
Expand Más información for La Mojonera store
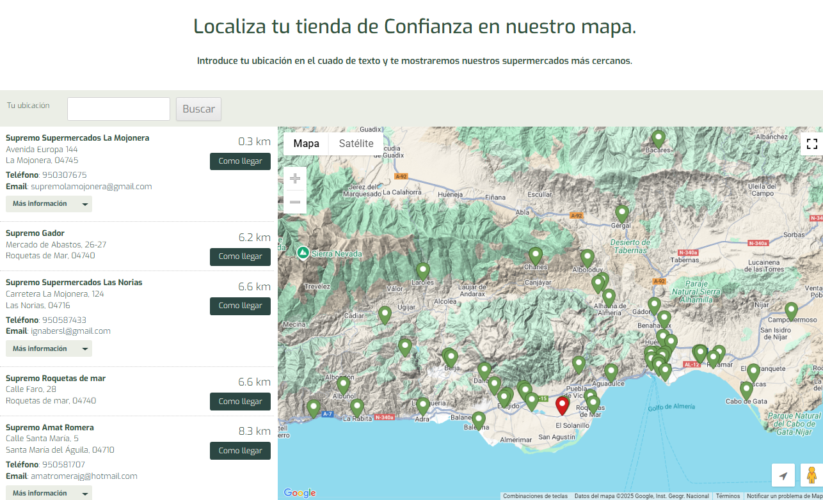coord(49,204)
